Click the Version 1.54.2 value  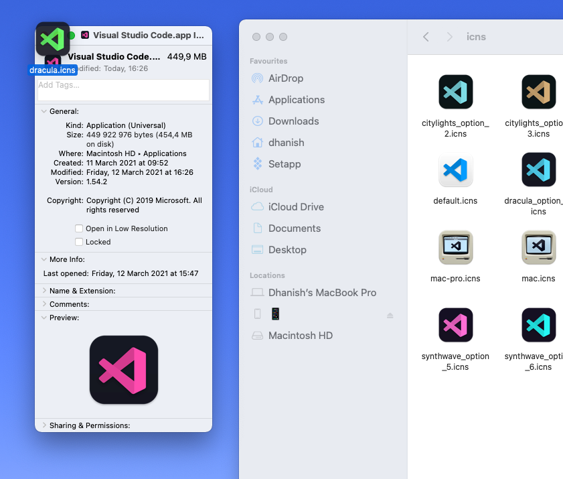point(96,182)
